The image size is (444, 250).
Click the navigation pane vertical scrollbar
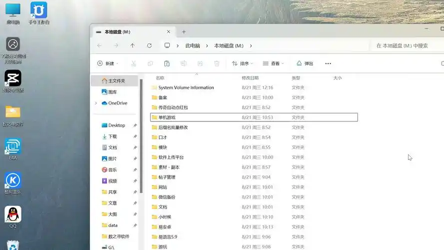(x=141, y=136)
